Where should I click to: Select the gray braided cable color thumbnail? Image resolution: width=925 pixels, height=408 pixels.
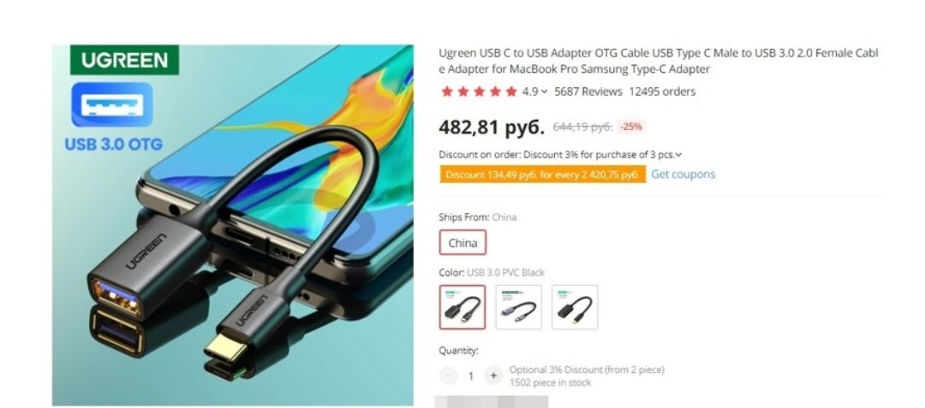(518, 307)
